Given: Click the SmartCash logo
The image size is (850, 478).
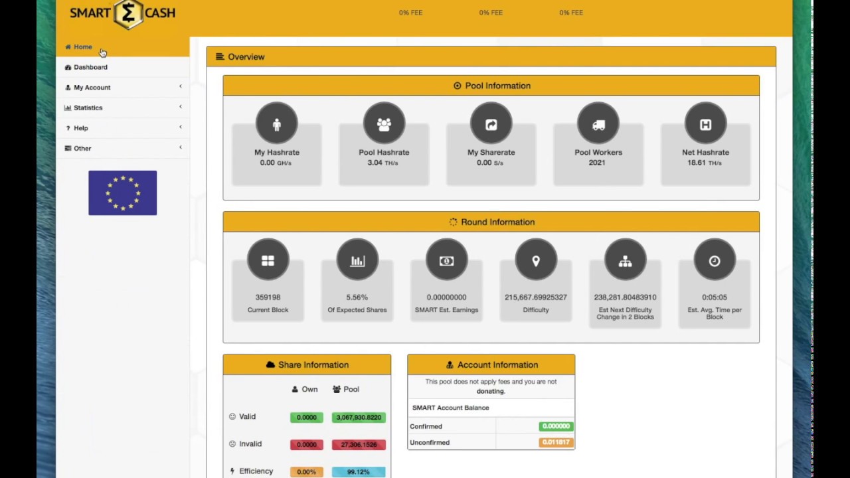Looking at the screenshot, I should (x=123, y=13).
